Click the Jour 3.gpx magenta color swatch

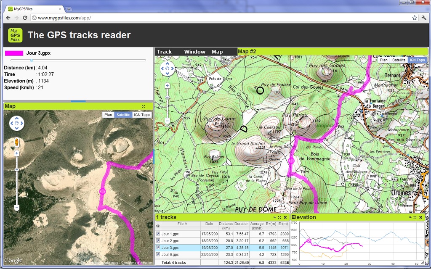(14, 53)
